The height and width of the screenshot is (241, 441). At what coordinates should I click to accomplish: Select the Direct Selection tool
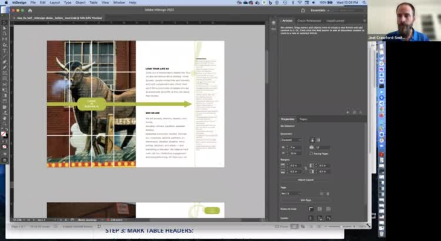click(4, 28)
